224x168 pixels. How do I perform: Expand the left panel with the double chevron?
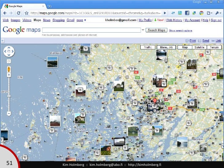[x=2, y=41]
